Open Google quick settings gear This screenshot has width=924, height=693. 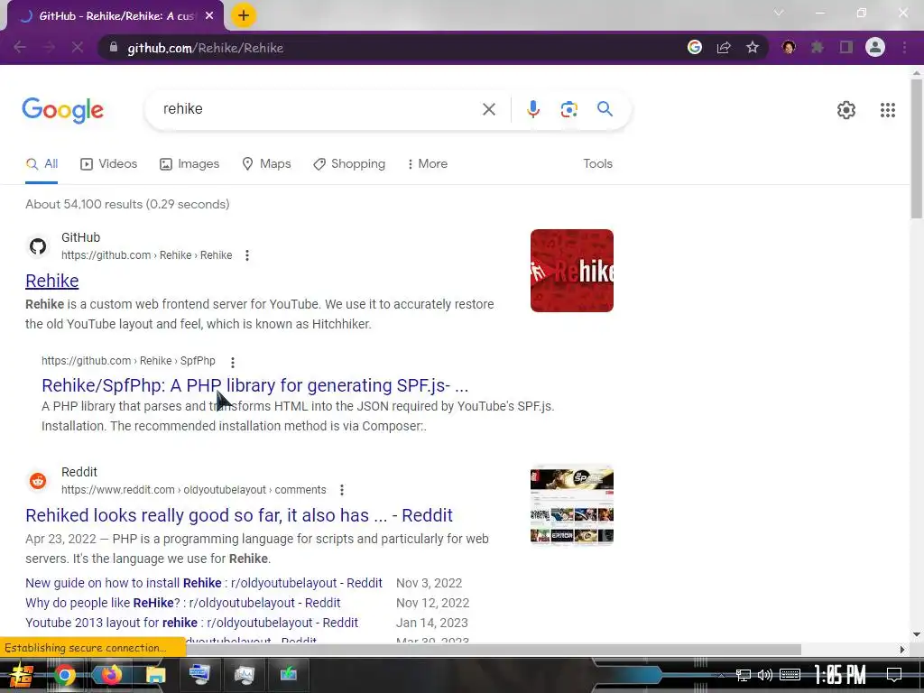click(x=846, y=109)
